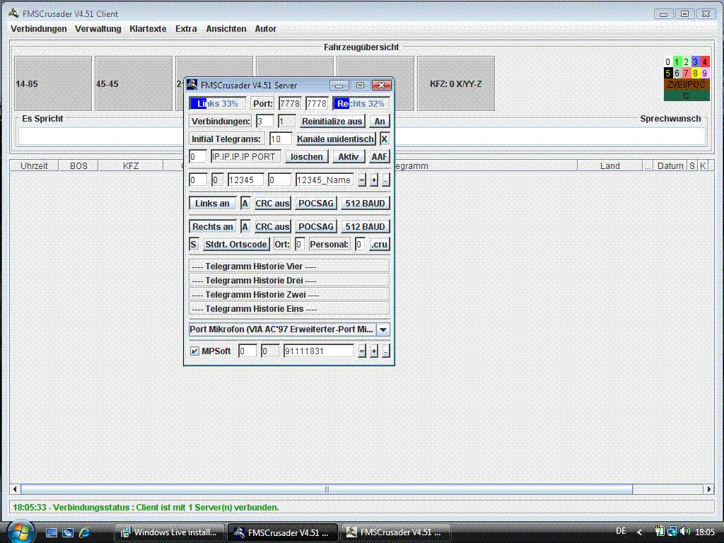Open the Klartexte menu
The image size is (724, 543).
tap(148, 28)
